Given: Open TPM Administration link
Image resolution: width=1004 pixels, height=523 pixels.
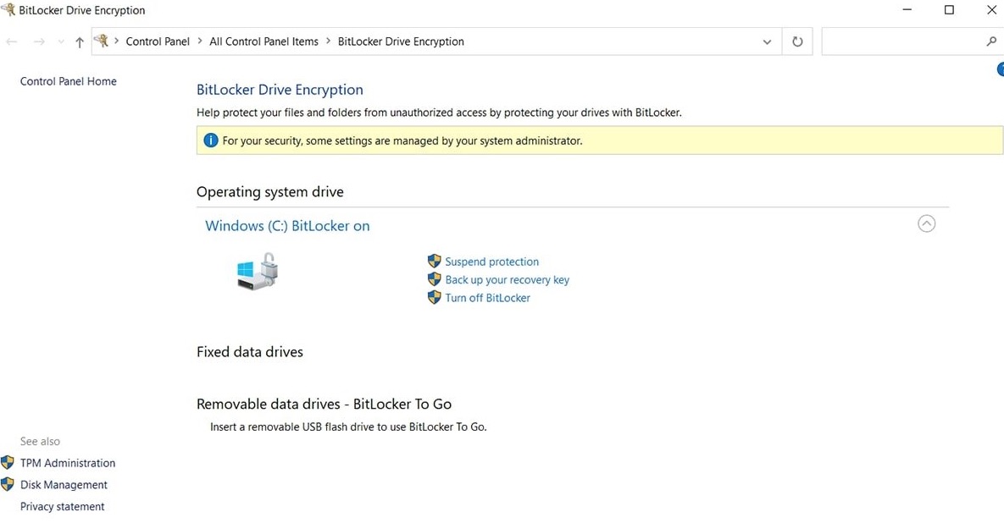Looking at the screenshot, I should pyautogui.click(x=68, y=463).
